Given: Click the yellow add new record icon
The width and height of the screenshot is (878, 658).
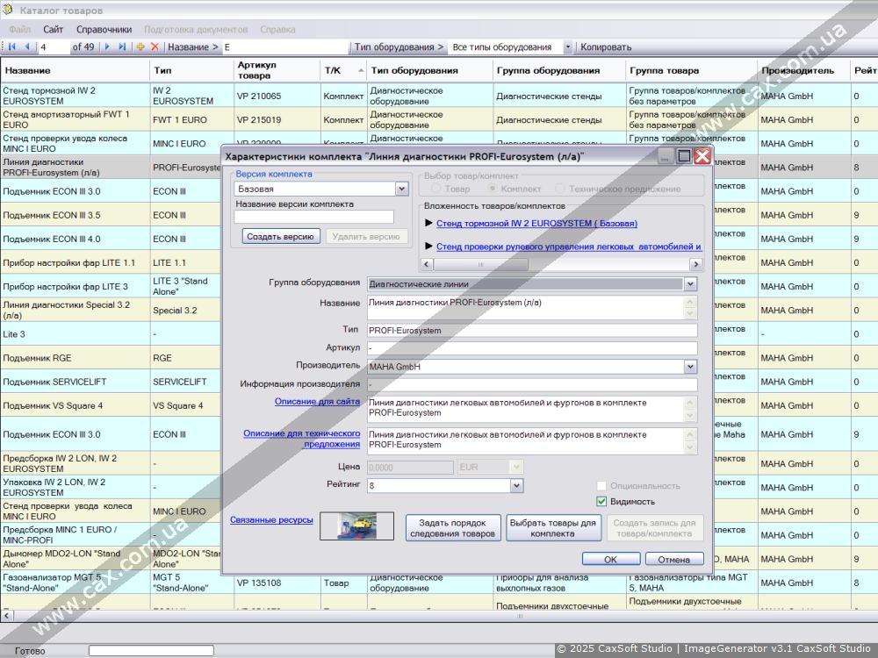Looking at the screenshot, I should (x=140, y=46).
